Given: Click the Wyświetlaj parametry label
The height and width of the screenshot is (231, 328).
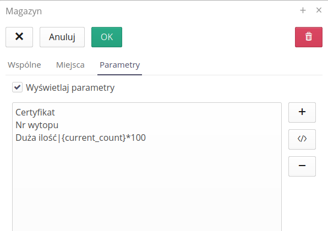Looking at the screenshot, I should [x=70, y=87].
